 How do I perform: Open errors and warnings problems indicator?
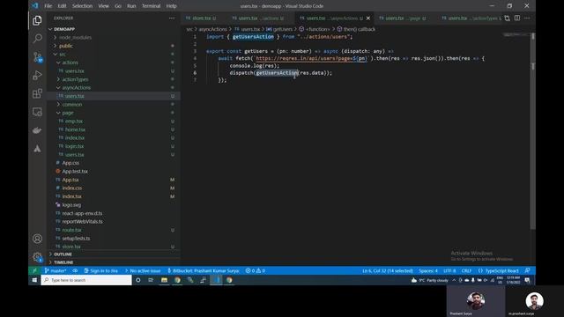point(255,270)
